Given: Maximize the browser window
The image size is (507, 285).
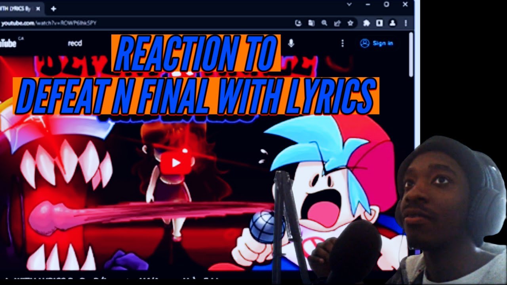Looking at the screenshot, I should click(387, 4).
